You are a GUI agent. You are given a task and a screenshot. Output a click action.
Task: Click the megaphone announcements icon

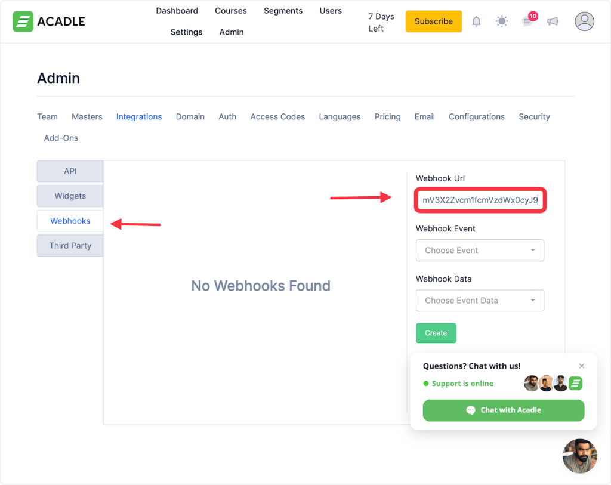(553, 21)
